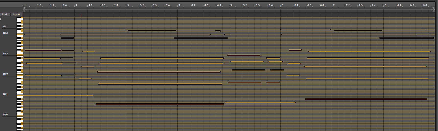Click beat 5.4 in the ruler

(x=271, y=5)
